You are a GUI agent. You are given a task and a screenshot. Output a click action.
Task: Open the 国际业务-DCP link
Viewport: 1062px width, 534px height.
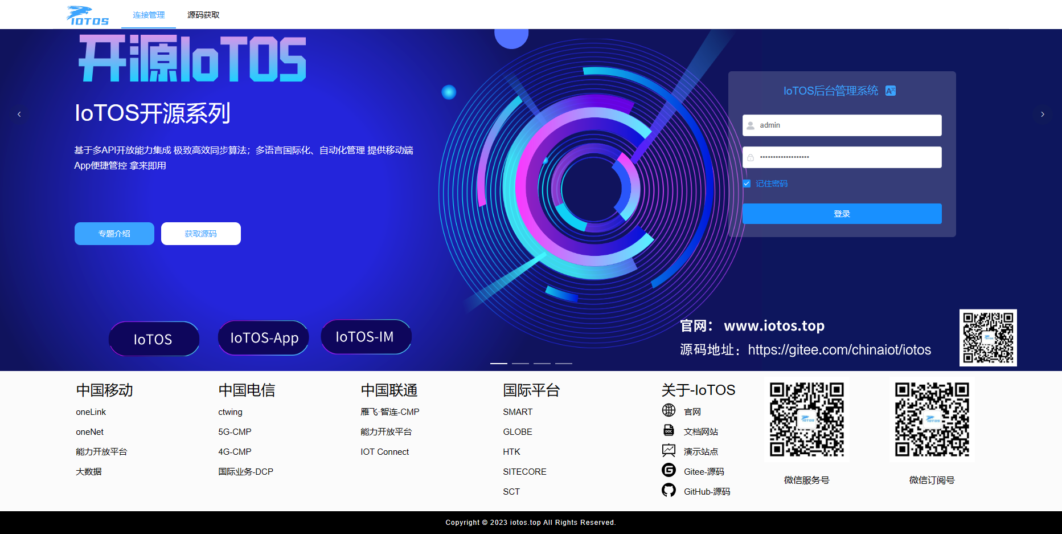[246, 472]
